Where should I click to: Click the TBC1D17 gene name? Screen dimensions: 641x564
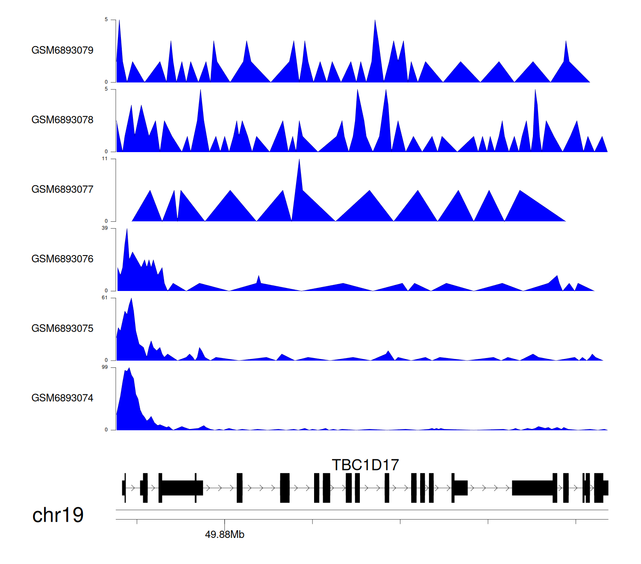pos(365,465)
